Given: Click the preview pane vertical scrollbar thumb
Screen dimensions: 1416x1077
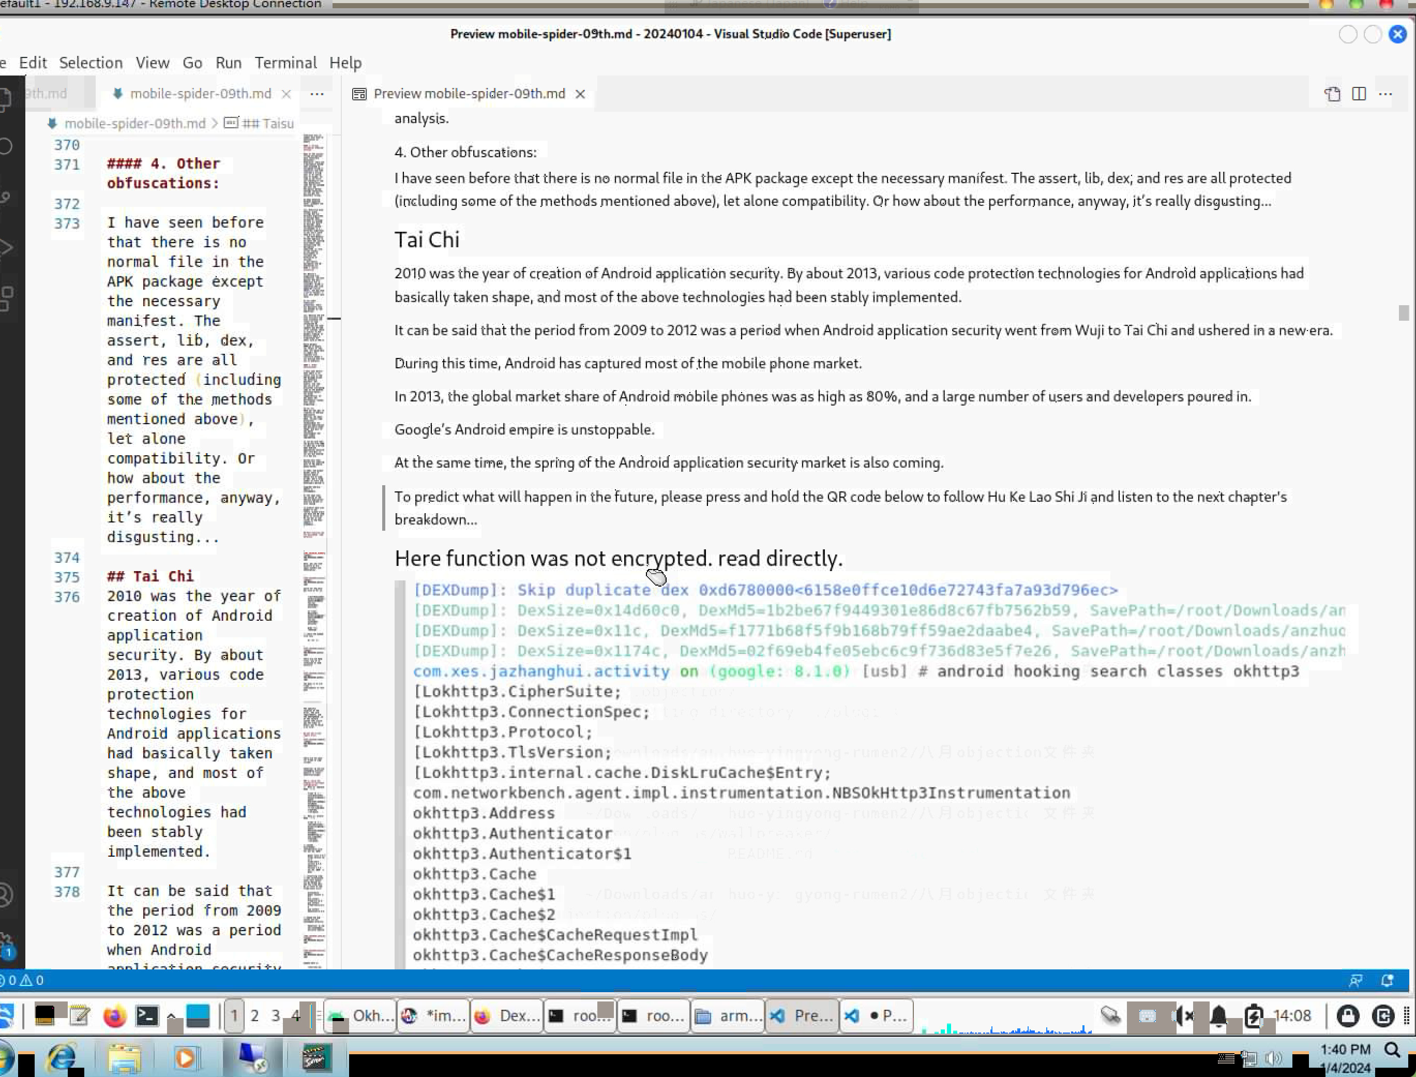Looking at the screenshot, I should [1404, 313].
